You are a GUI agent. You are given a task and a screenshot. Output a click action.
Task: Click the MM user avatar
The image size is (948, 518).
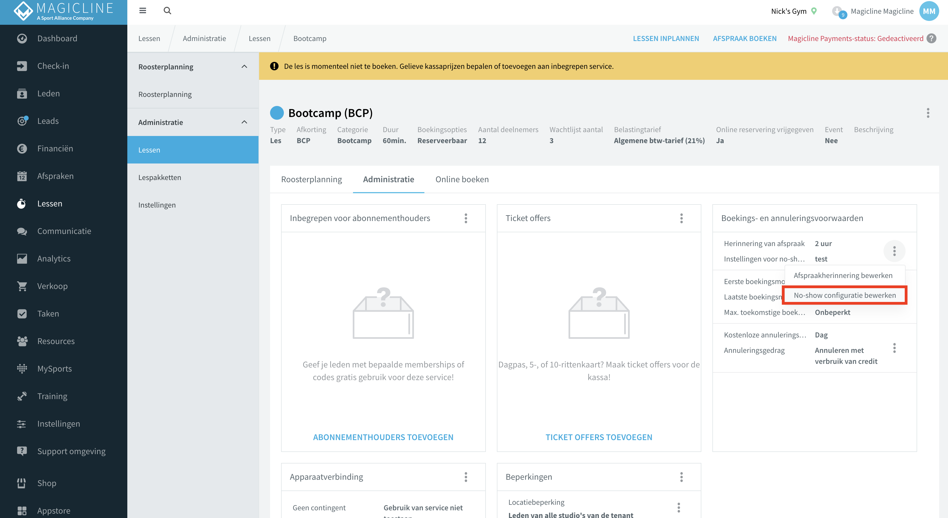(929, 11)
